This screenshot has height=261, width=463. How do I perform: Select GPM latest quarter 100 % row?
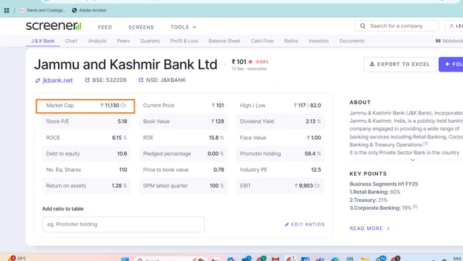pos(183,185)
